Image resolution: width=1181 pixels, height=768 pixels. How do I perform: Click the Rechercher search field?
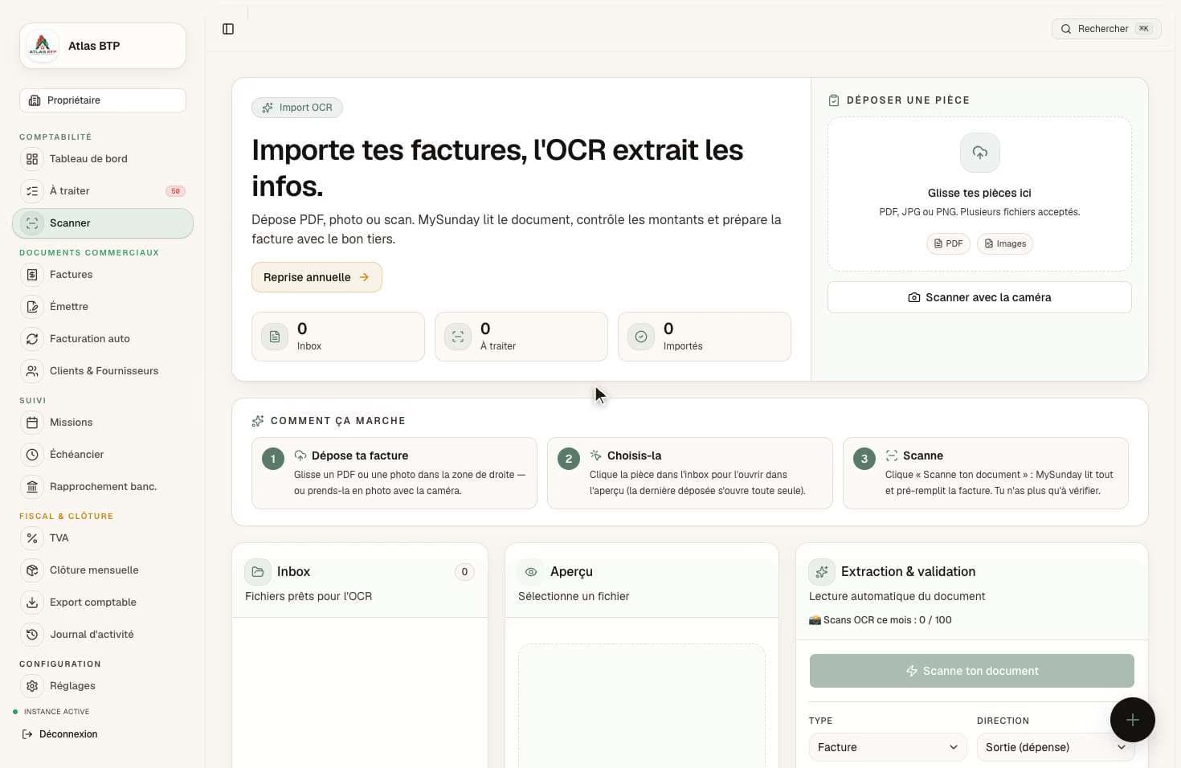pyautogui.click(x=1106, y=29)
